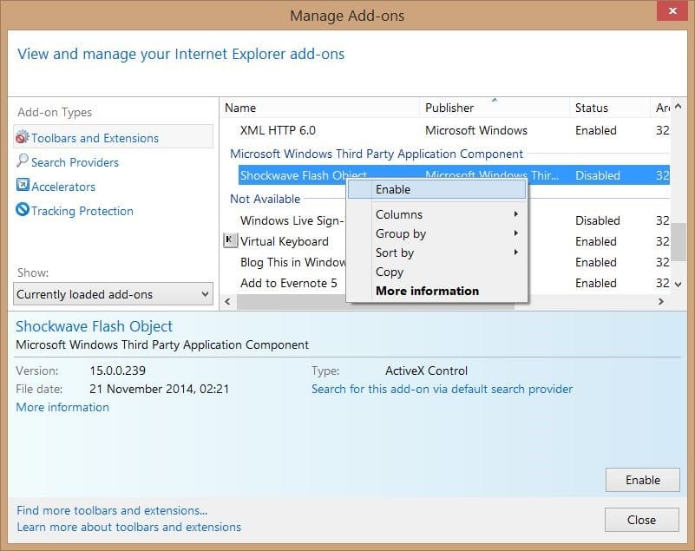Image resolution: width=695 pixels, height=551 pixels.
Task: Click Microsoft Windows publisher of XML HTTP
Action: (x=476, y=130)
